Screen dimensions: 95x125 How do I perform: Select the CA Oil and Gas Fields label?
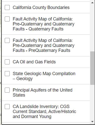[34, 62]
